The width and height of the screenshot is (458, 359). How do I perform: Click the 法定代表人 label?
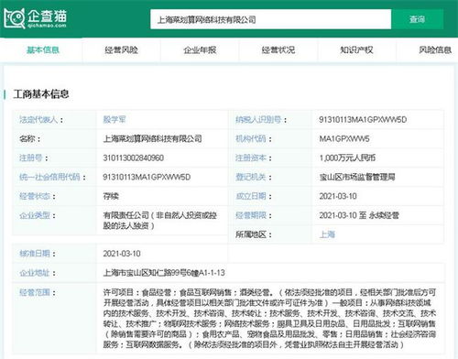coord(41,119)
